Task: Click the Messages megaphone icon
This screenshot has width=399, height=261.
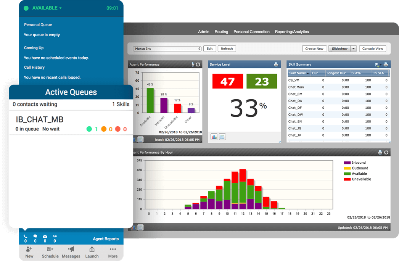Action: pos(71,250)
